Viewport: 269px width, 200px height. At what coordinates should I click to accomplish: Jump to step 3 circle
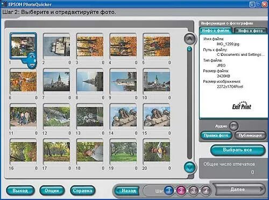pyautogui.click(x=193, y=190)
